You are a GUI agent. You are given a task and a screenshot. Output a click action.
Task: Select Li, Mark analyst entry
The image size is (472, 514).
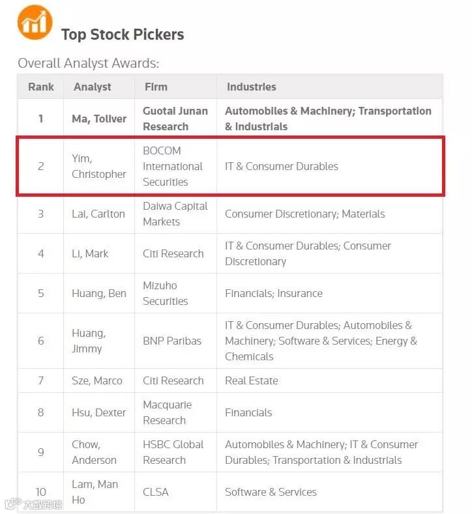[x=90, y=253]
